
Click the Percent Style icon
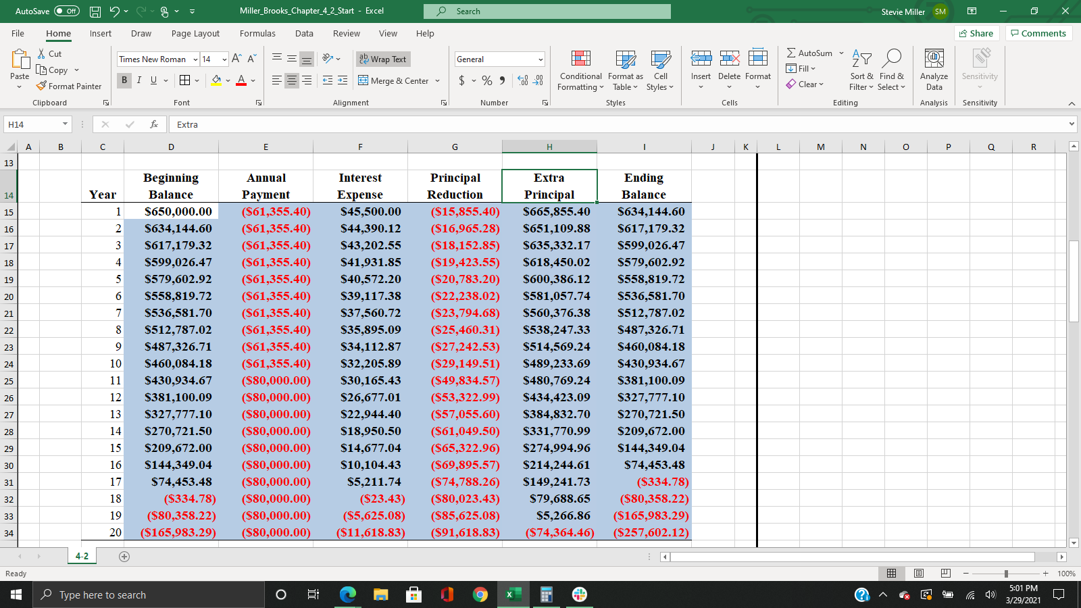487,80
